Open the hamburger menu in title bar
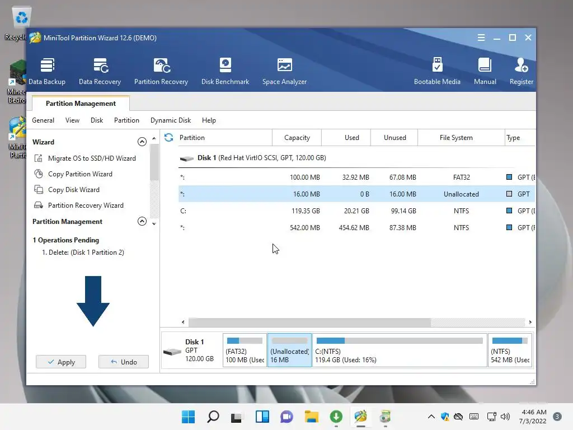Image resolution: width=573 pixels, height=430 pixels. coord(481,38)
